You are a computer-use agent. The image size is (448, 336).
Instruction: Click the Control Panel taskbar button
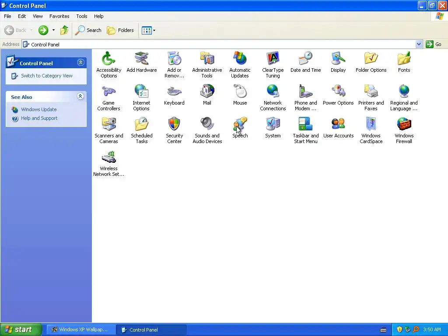151,330
